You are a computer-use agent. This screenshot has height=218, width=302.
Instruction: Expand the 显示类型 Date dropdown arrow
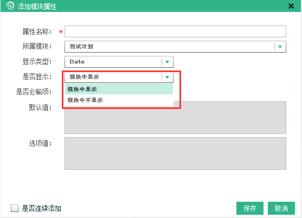click(167, 62)
